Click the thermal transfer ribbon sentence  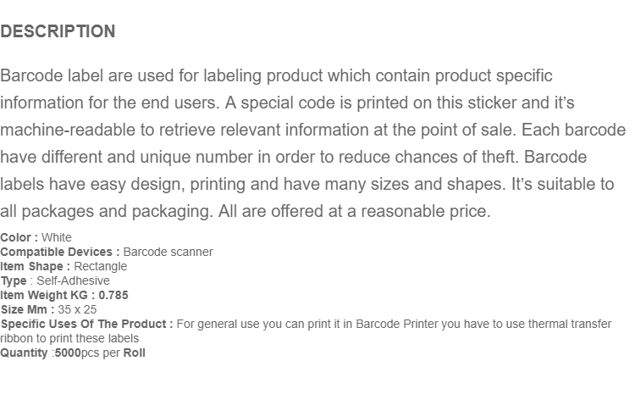pos(306,331)
